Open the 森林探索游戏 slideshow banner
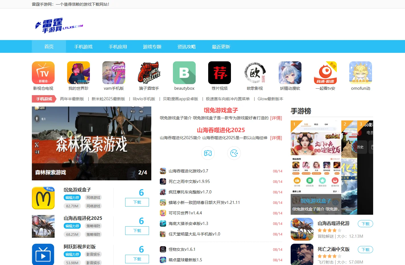Screen dimensions: 405x265 [92, 143]
